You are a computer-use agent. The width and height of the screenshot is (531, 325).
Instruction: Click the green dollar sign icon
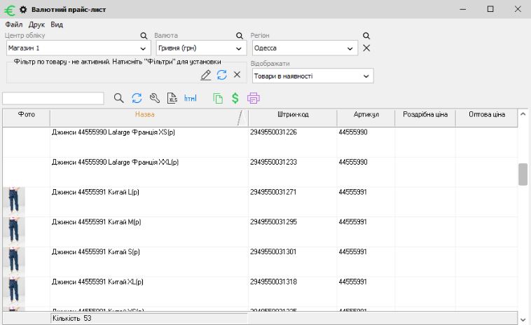click(x=235, y=99)
